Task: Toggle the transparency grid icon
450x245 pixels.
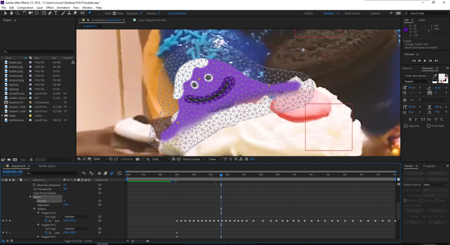Action: 179,159
